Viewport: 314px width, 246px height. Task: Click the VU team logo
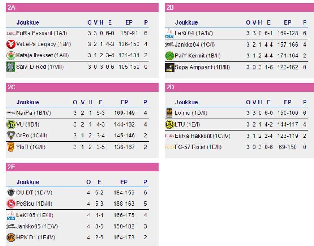11,124
